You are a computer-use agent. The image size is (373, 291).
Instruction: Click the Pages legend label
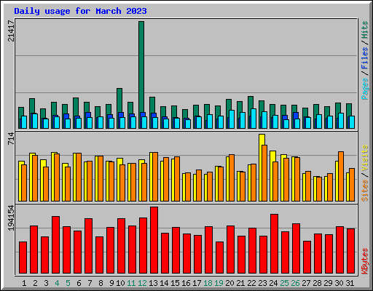coord(365,89)
